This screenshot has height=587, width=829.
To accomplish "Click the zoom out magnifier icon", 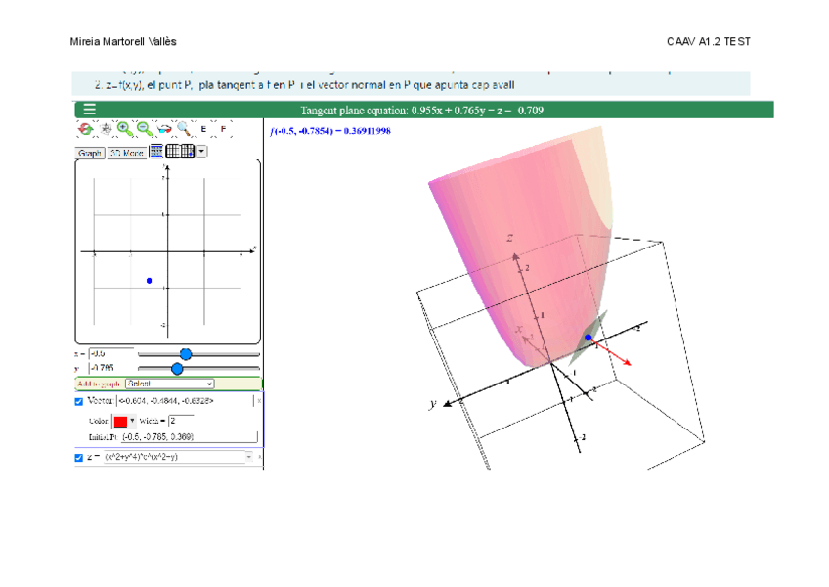I will tap(144, 129).
